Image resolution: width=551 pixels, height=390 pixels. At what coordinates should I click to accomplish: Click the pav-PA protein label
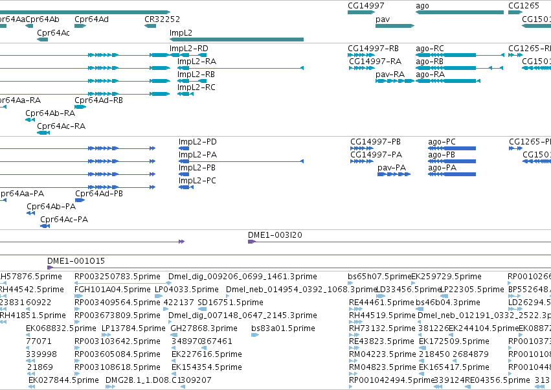coord(392,168)
